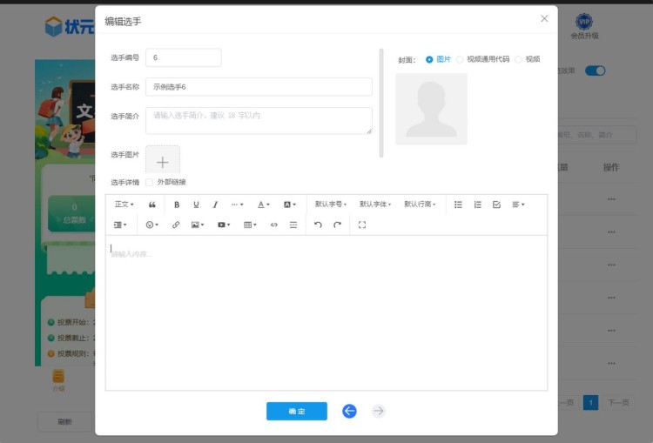Viewport: 653px width, 443px height.
Task: Click the blockquote icon
Action: tap(152, 205)
